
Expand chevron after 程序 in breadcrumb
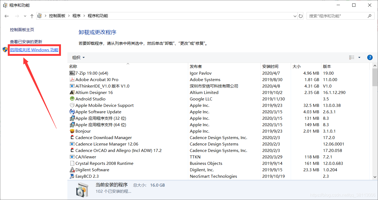click(84, 16)
